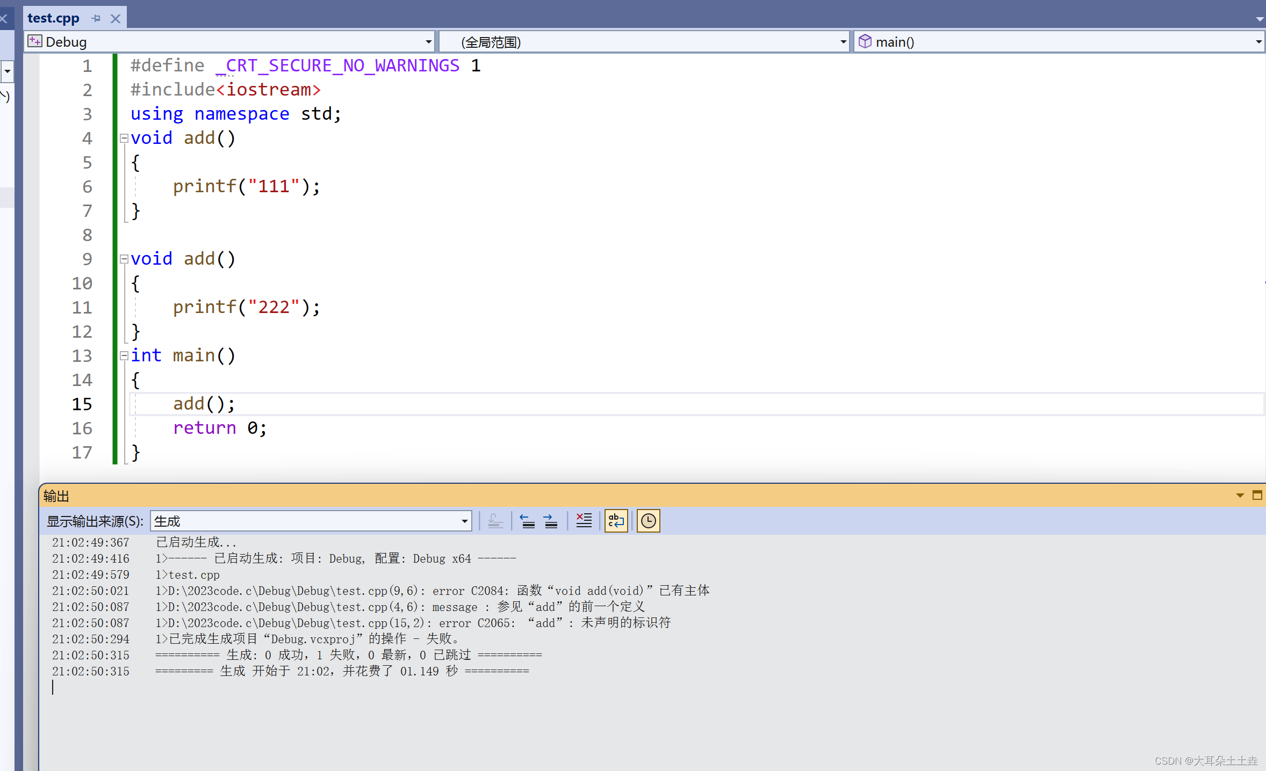Open the global scope (全局范围) dropdown

pyautogui.click(x=843, y=42)
